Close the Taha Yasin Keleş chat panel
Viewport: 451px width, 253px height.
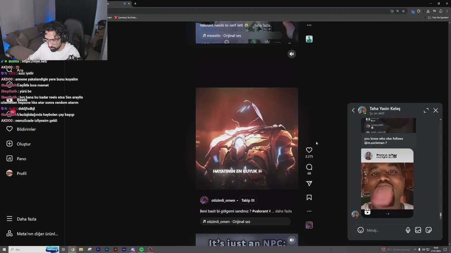point(436,110)
